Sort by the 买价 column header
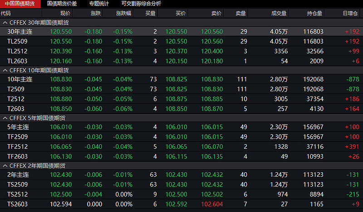Viewport: 363px width, 212px height. coord(181,14)
